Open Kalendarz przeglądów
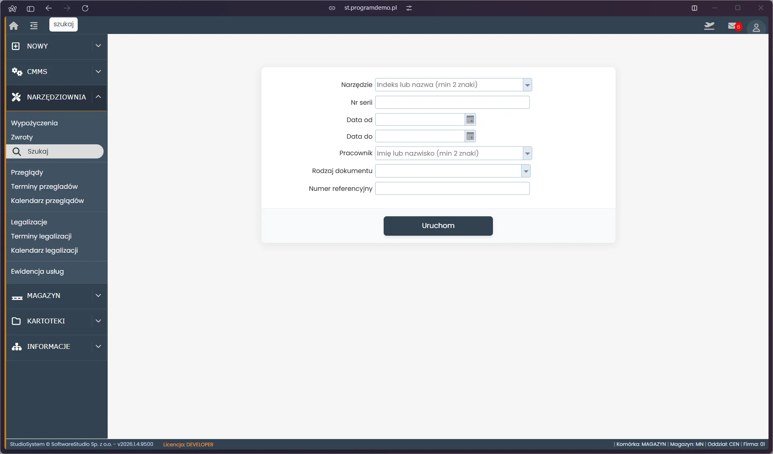The width and height of the screenshot is (773, 454). pyautogui.click(x=47, y=201)
